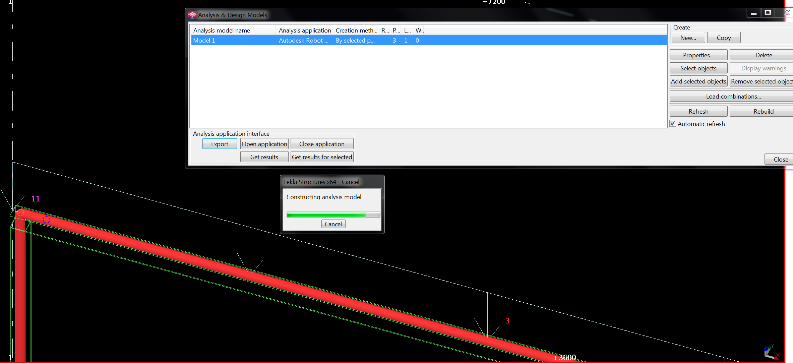Click the Rebuild button
The image size is (793, 363).
click(x=763, y=111)
